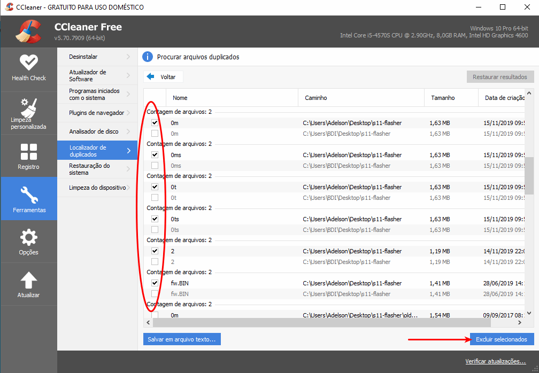
Task: Open the Desinstalar tools menu item
Action: [x=97, y=57]
